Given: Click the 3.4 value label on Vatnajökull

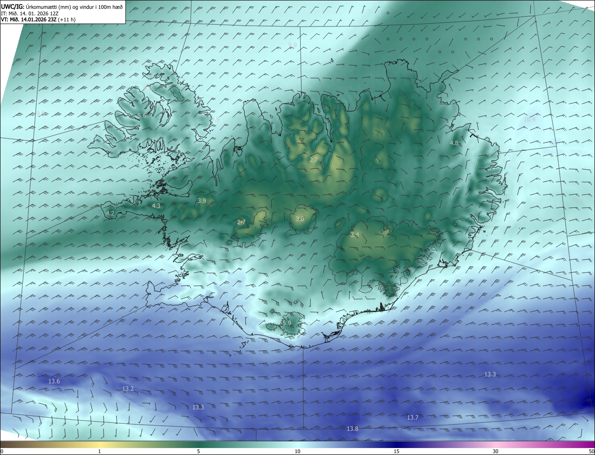Looking at the screenshot, I should 355,235.
